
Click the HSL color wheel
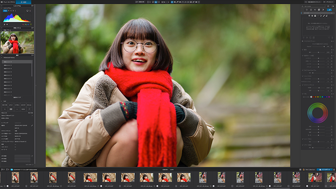click(318, 113)
